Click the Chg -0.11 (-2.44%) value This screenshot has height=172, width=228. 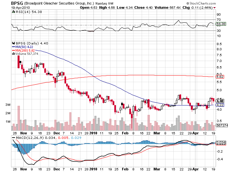pos(197,7)
